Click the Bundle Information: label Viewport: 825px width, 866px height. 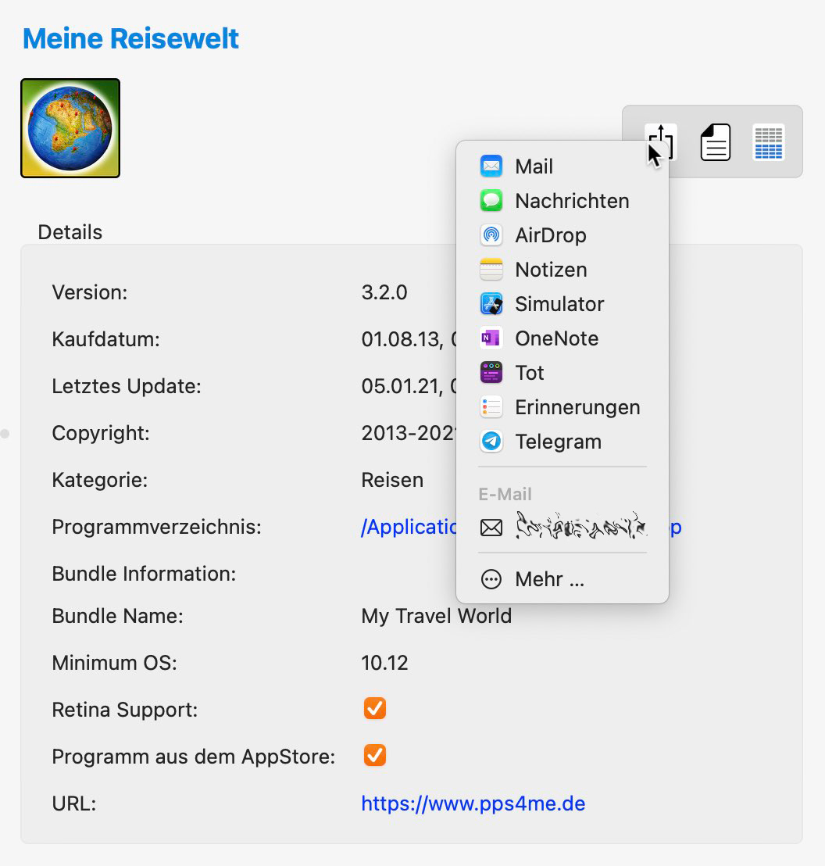point(144,574)
